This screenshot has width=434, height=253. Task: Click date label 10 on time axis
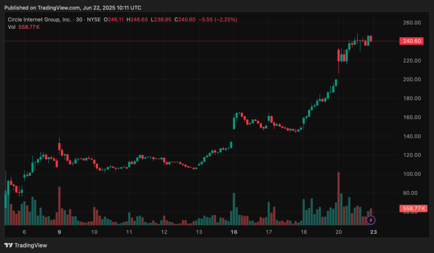pyautogui.click(x=95, y=232)
